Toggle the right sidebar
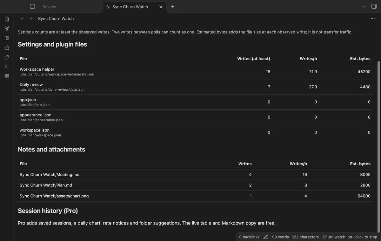 (x=374, y=6)
